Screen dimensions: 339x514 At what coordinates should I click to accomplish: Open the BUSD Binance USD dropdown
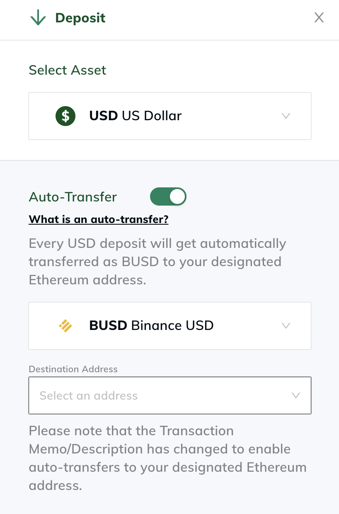click(170, 326)
